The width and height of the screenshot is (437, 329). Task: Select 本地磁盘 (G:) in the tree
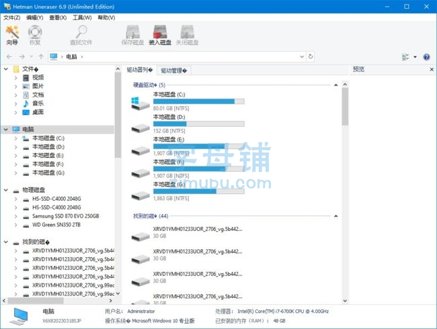pos(48,173)
